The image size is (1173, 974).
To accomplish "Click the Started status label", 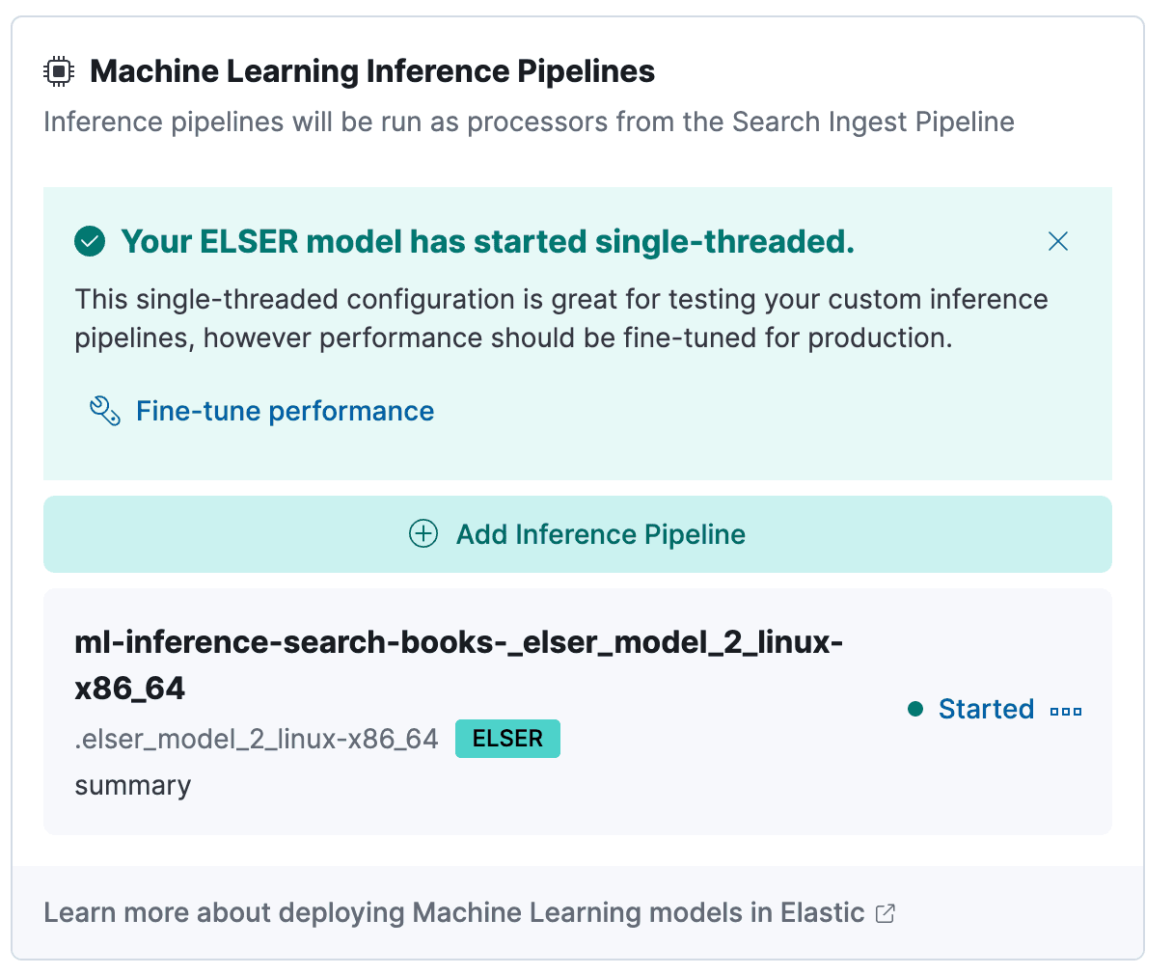I will point(987,709).
